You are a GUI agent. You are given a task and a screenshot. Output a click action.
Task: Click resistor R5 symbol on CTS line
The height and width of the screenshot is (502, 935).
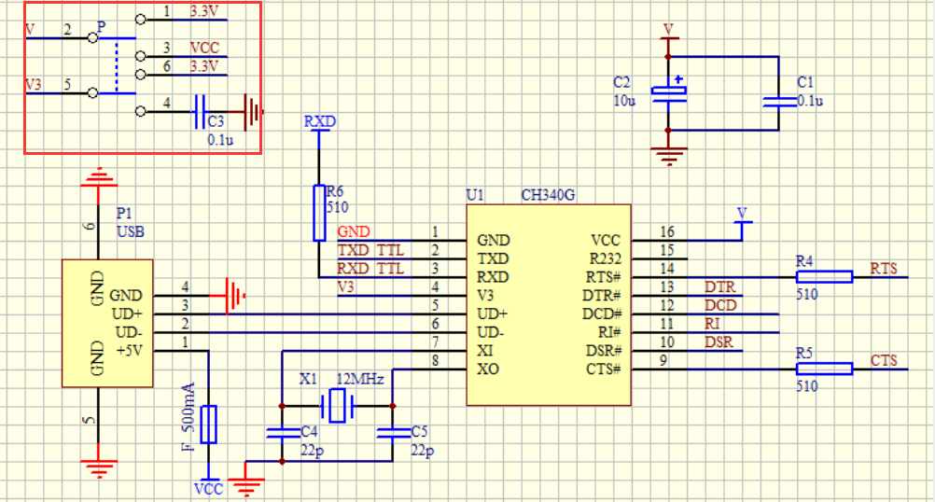824,370
